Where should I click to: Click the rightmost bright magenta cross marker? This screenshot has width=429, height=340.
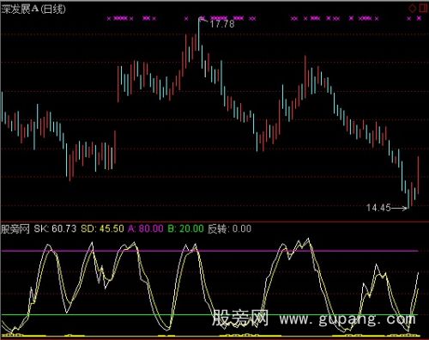419,18
